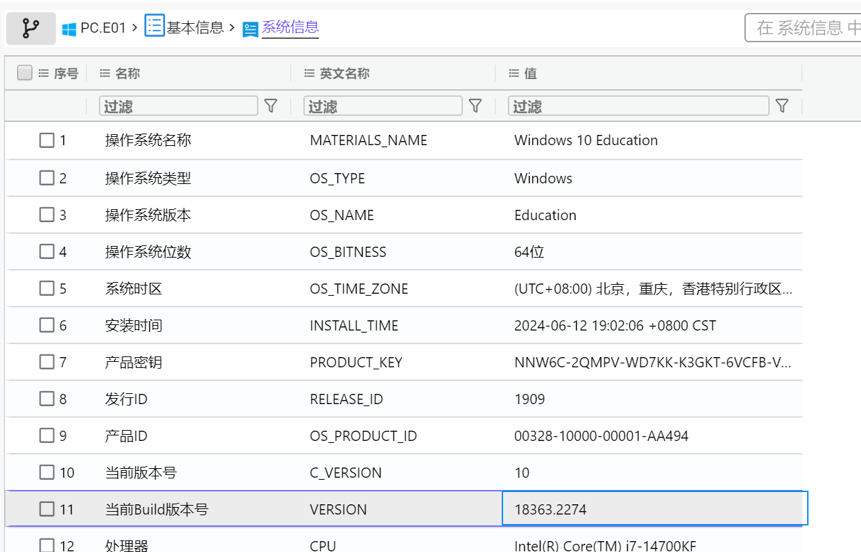Focus the search box 在 系统信息 中
The height and width of the screenshot is (552, 861).
click(803, 28)
